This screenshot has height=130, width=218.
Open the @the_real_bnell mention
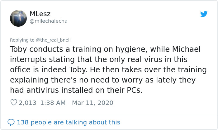(53, 40)
